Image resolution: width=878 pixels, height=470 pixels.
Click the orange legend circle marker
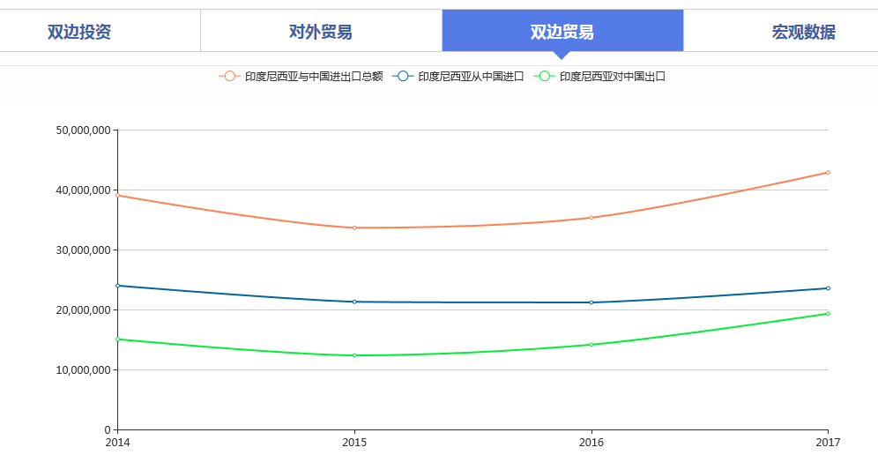(230, 77)
